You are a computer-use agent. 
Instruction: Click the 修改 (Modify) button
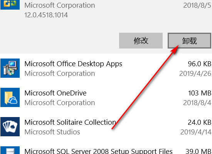point(141,40)
